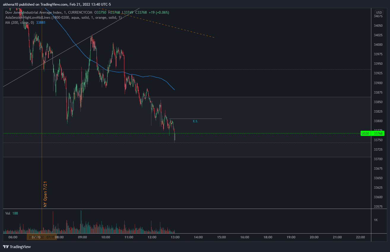Click the green 33768 current price label
390x252 pixels.
[378, 133]
